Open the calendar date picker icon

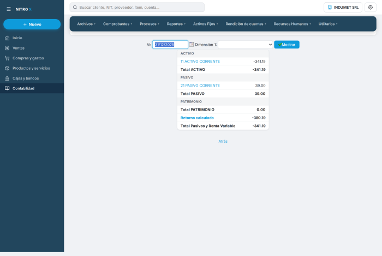pyautogui.click(x=192, y=45)
